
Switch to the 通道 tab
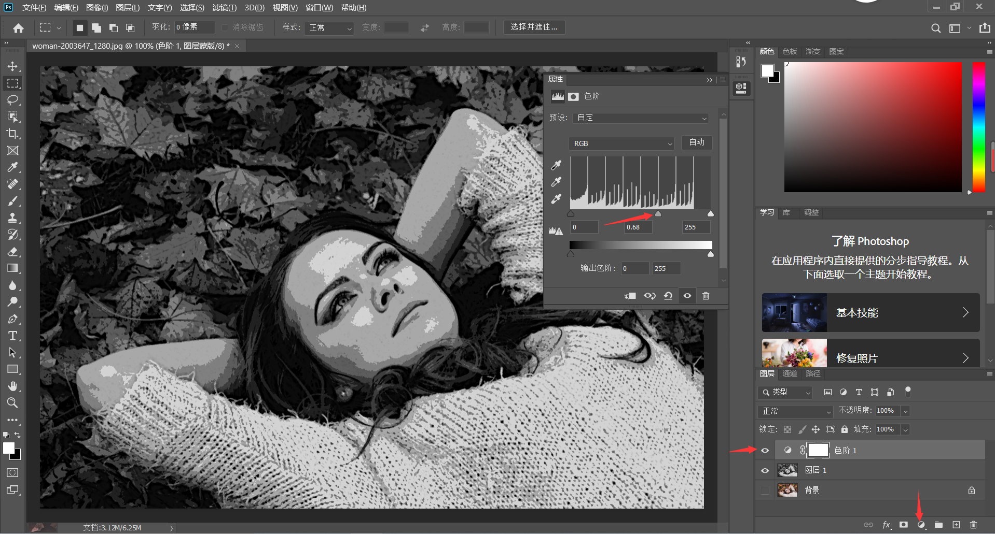(x=790, y=373)
